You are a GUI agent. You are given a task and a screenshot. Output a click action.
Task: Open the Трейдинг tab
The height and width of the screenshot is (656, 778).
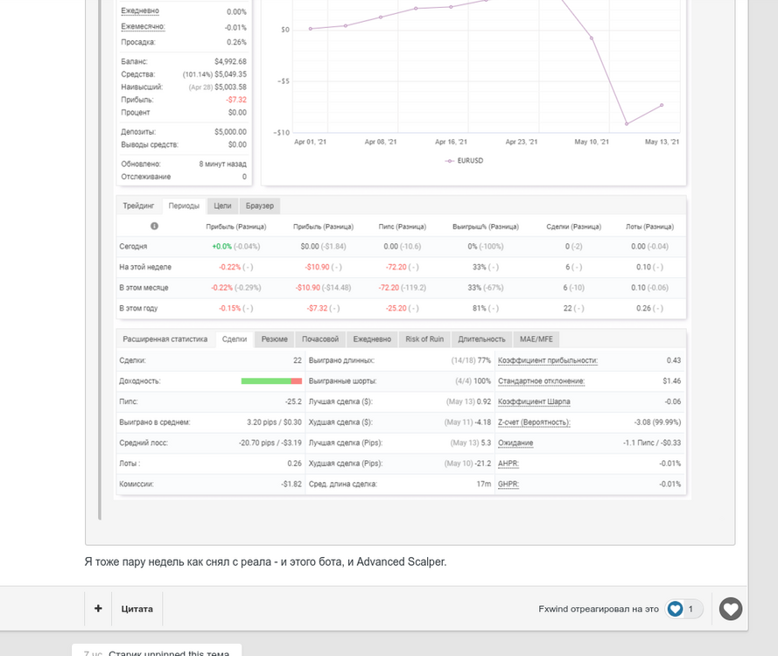(x=138, y=206)
